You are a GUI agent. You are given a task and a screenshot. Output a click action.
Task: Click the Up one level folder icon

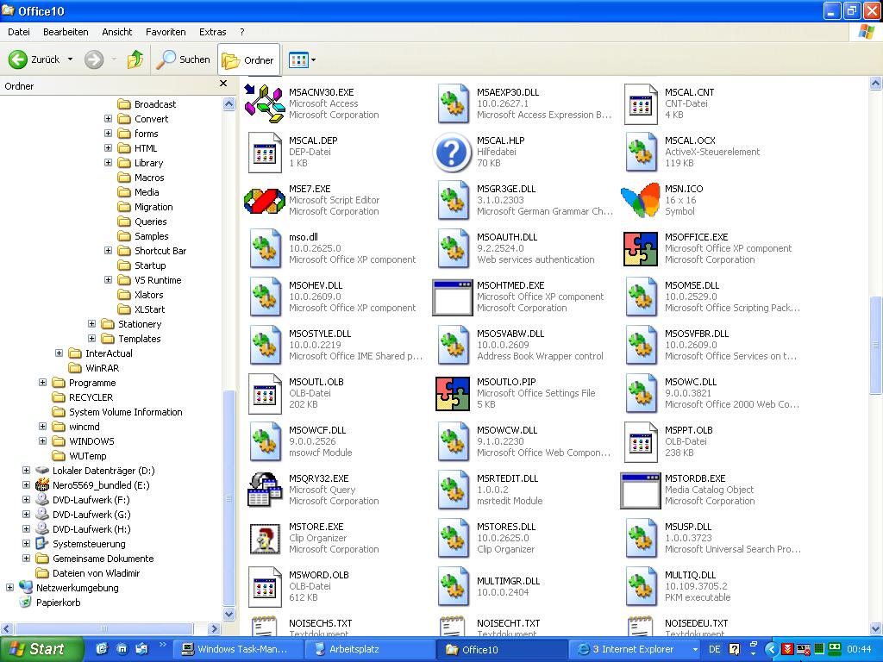[135, 59]
